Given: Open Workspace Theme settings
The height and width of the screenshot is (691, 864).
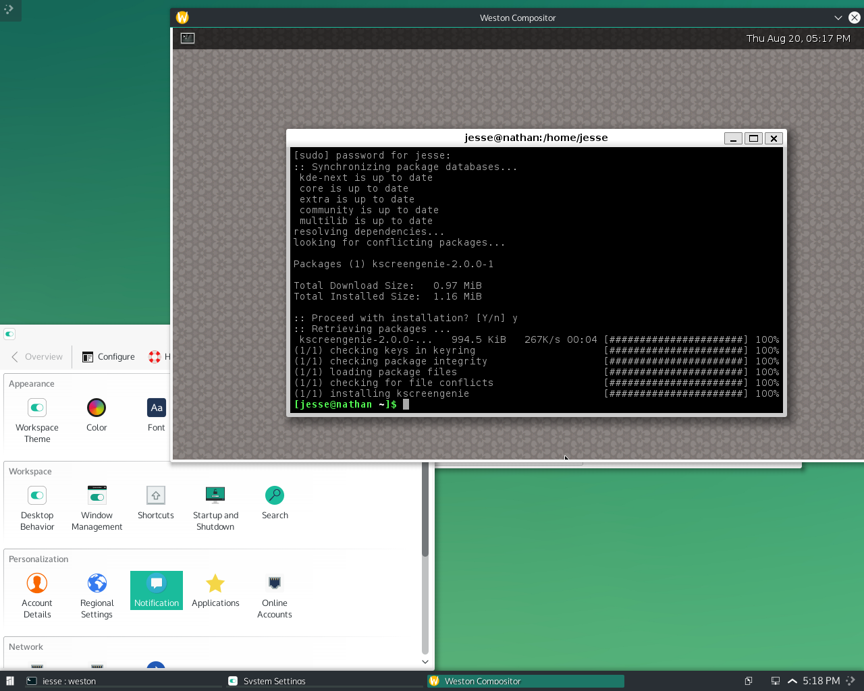Looking at the screenshot, I should [x=37, y=420].
